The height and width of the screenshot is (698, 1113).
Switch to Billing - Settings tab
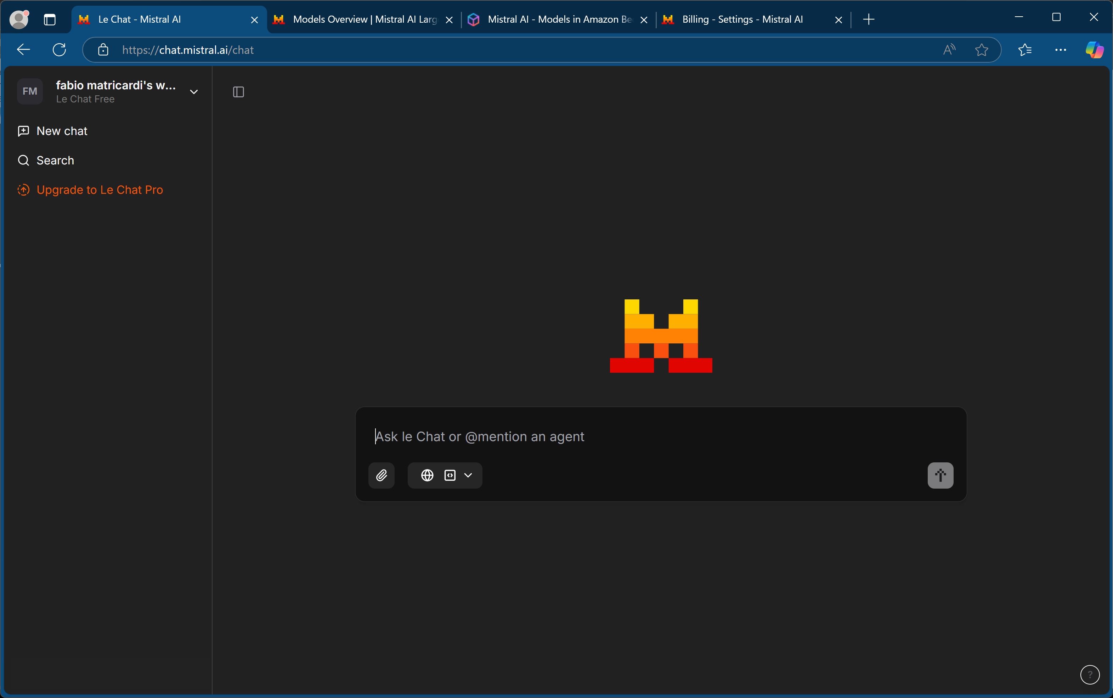coord(742,19)
